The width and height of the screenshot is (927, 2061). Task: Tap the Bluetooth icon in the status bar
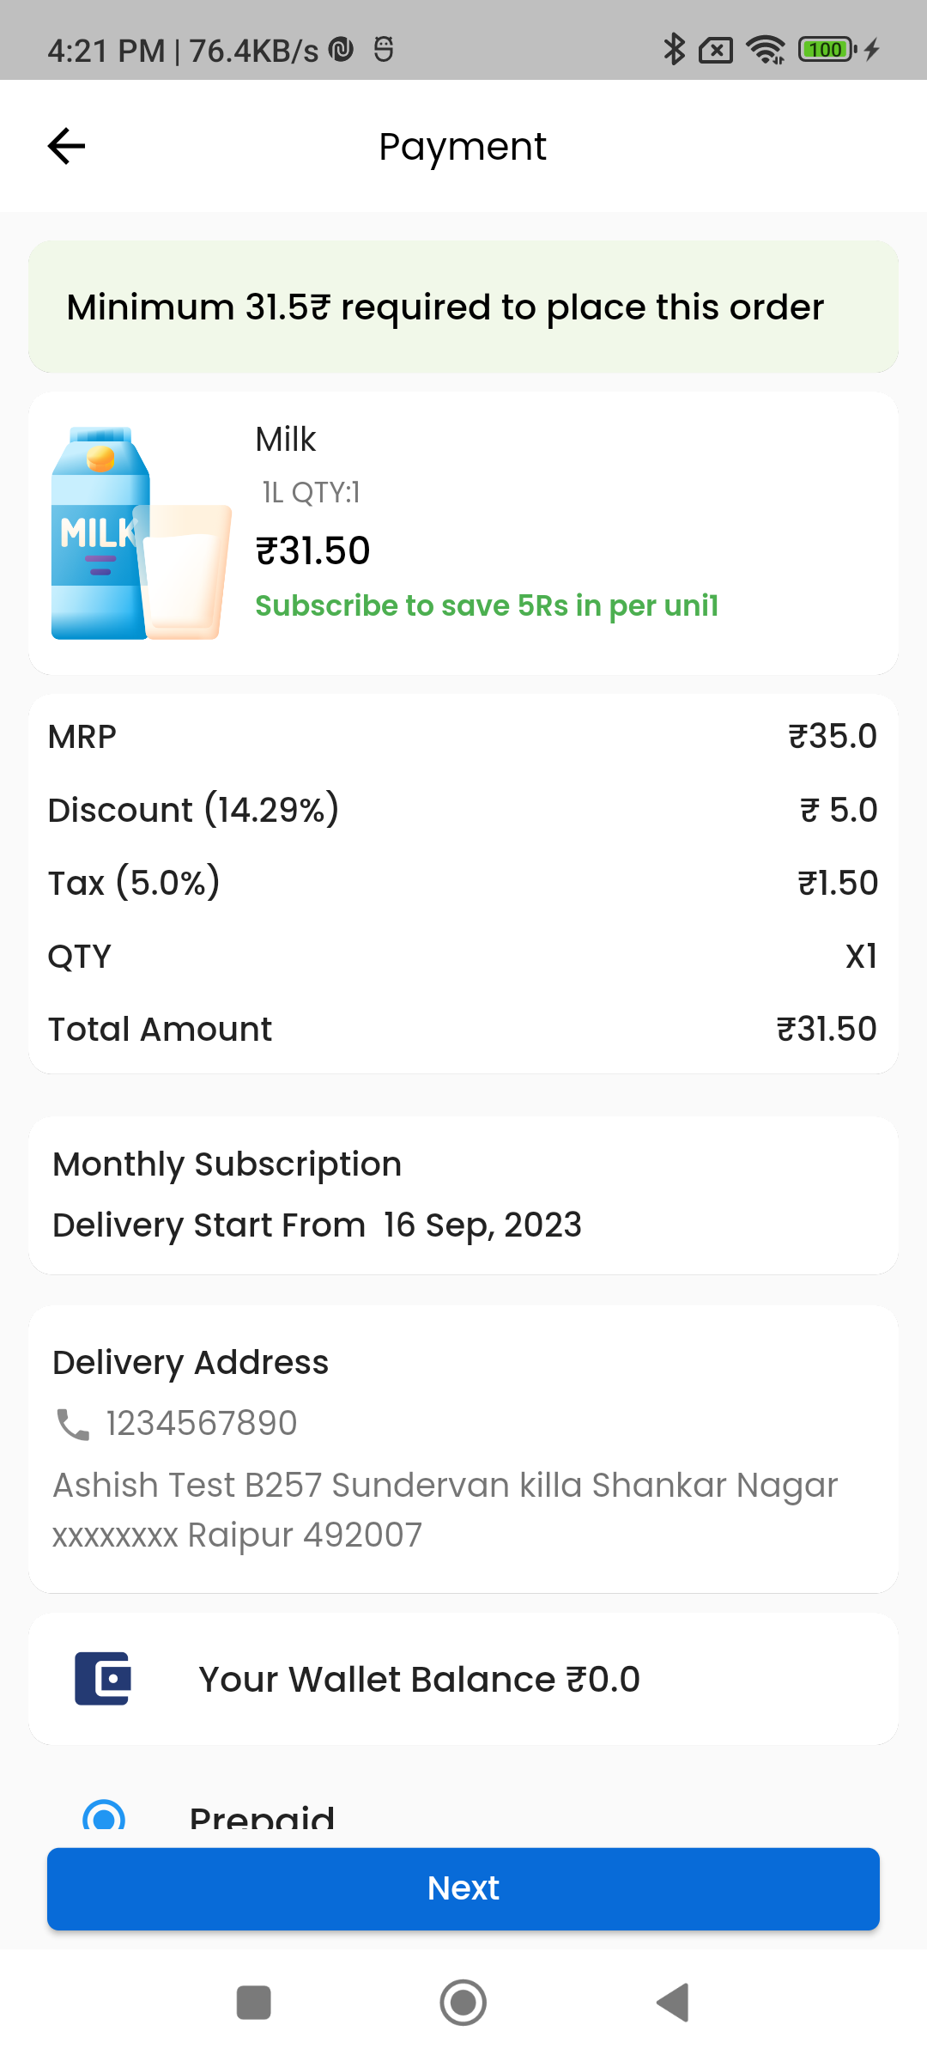pos(675,51)
